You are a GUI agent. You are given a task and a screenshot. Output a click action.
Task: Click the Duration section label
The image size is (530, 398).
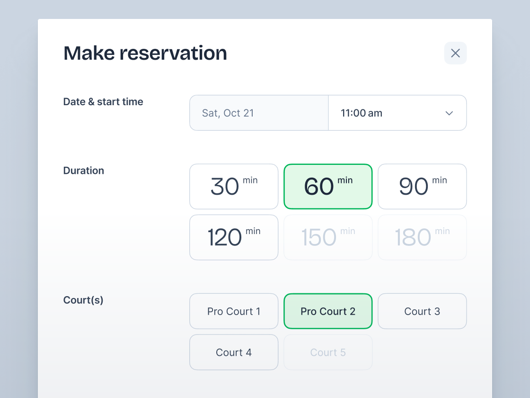pyautogui.click(x=84, y=171)
